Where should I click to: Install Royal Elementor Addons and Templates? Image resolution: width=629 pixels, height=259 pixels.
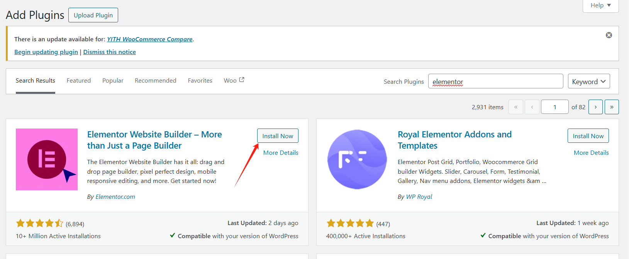pyautogui.click(x=588, y=136)
